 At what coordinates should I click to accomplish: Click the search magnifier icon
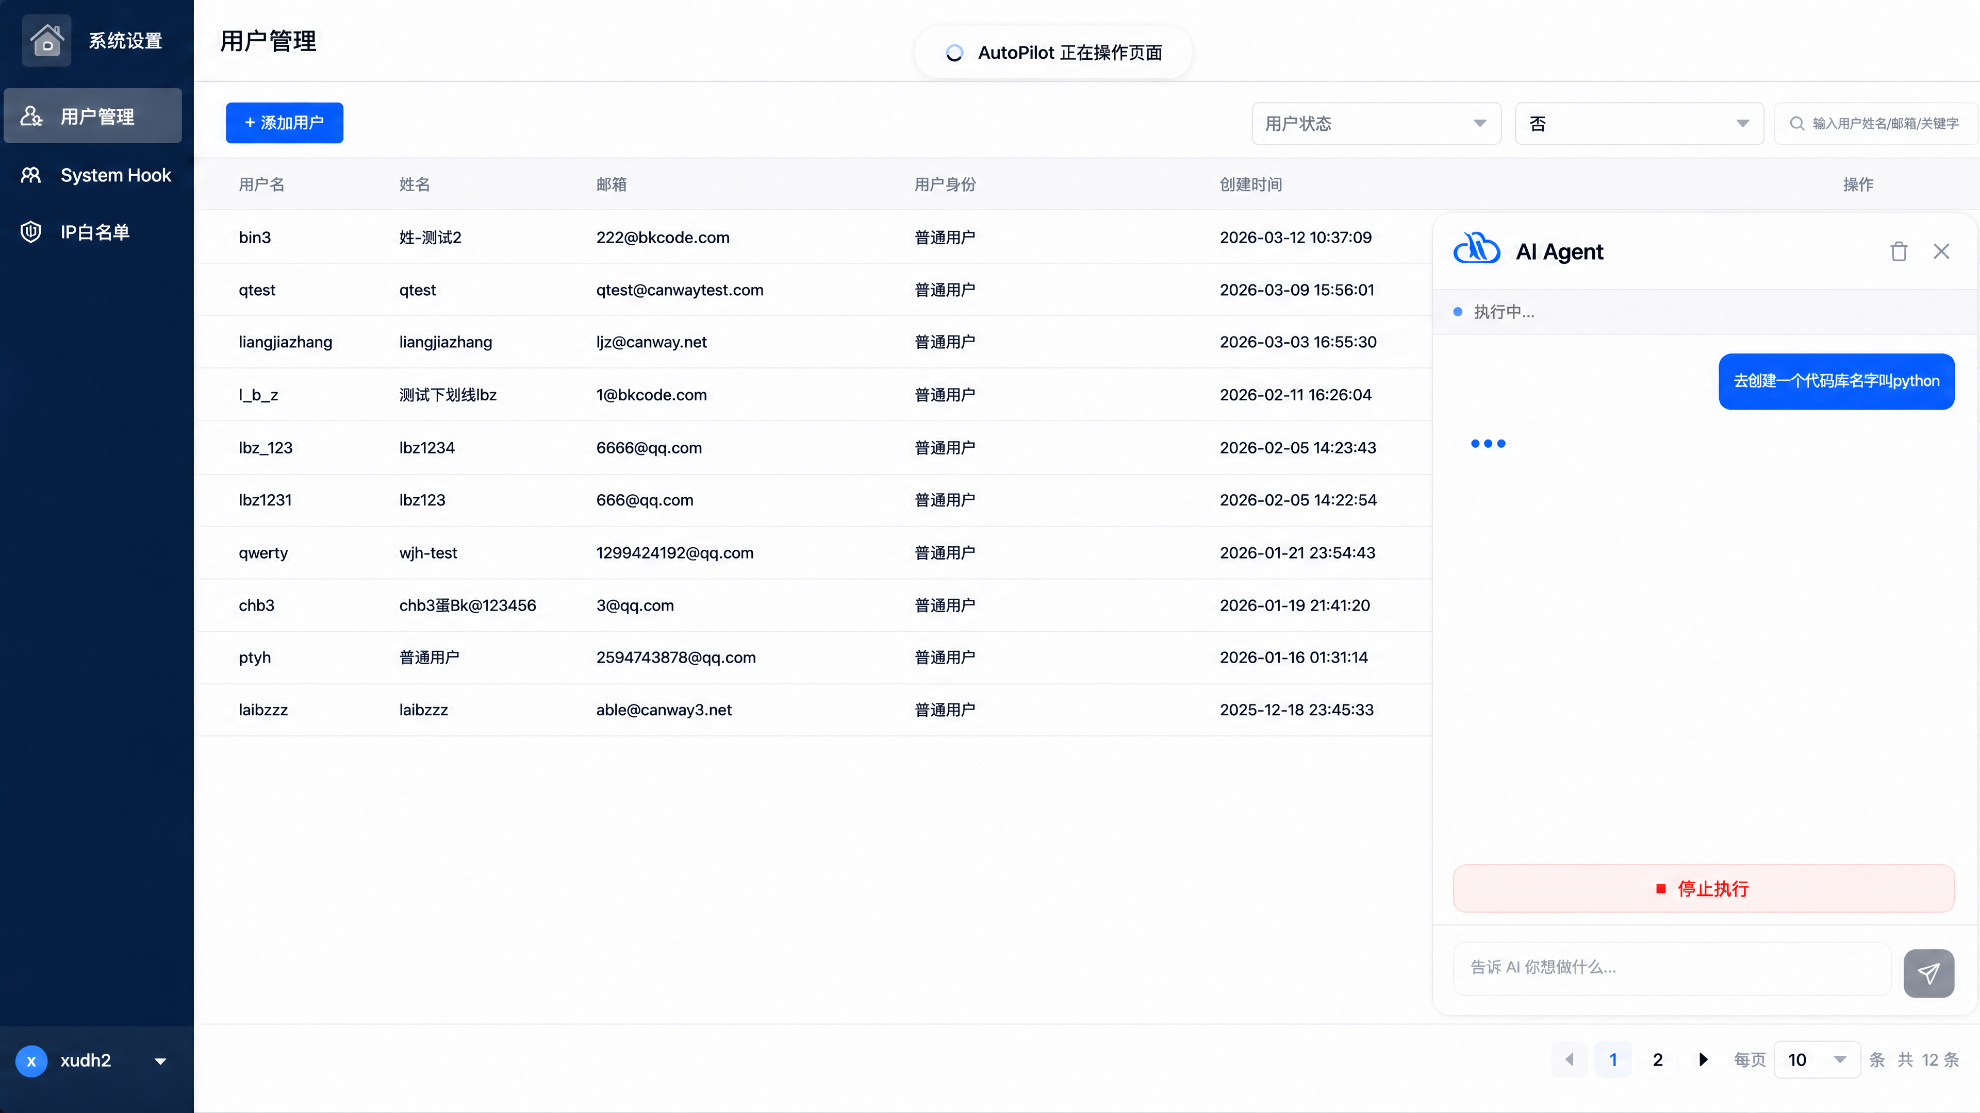pos(1796,124)
